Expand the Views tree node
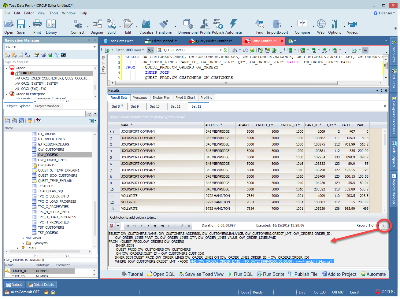 tap(23, 238)
